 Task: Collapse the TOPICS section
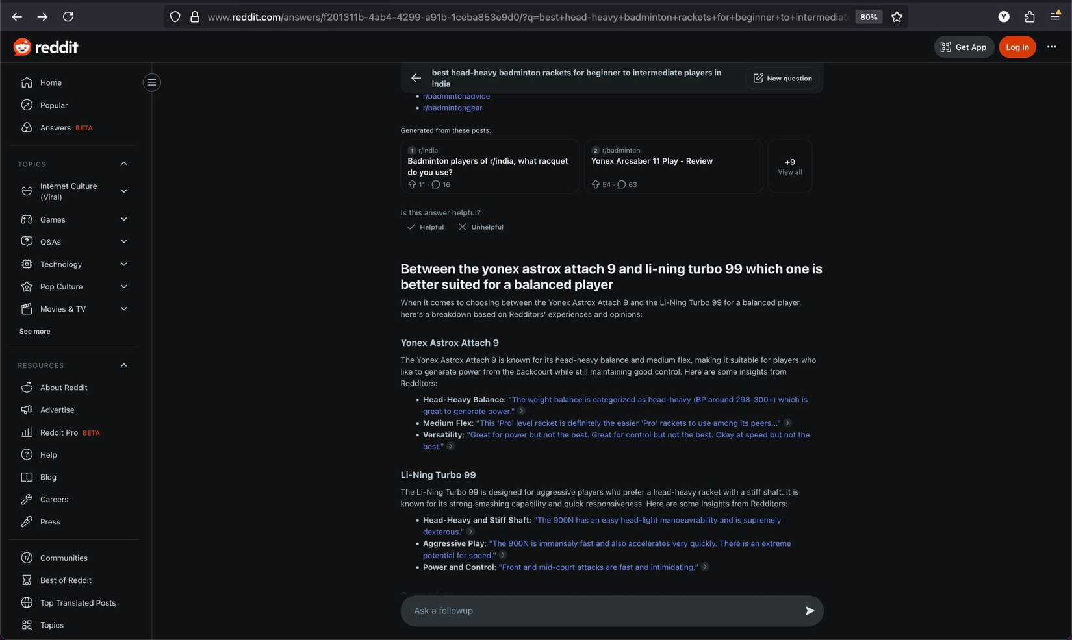[x=123, y=164]
